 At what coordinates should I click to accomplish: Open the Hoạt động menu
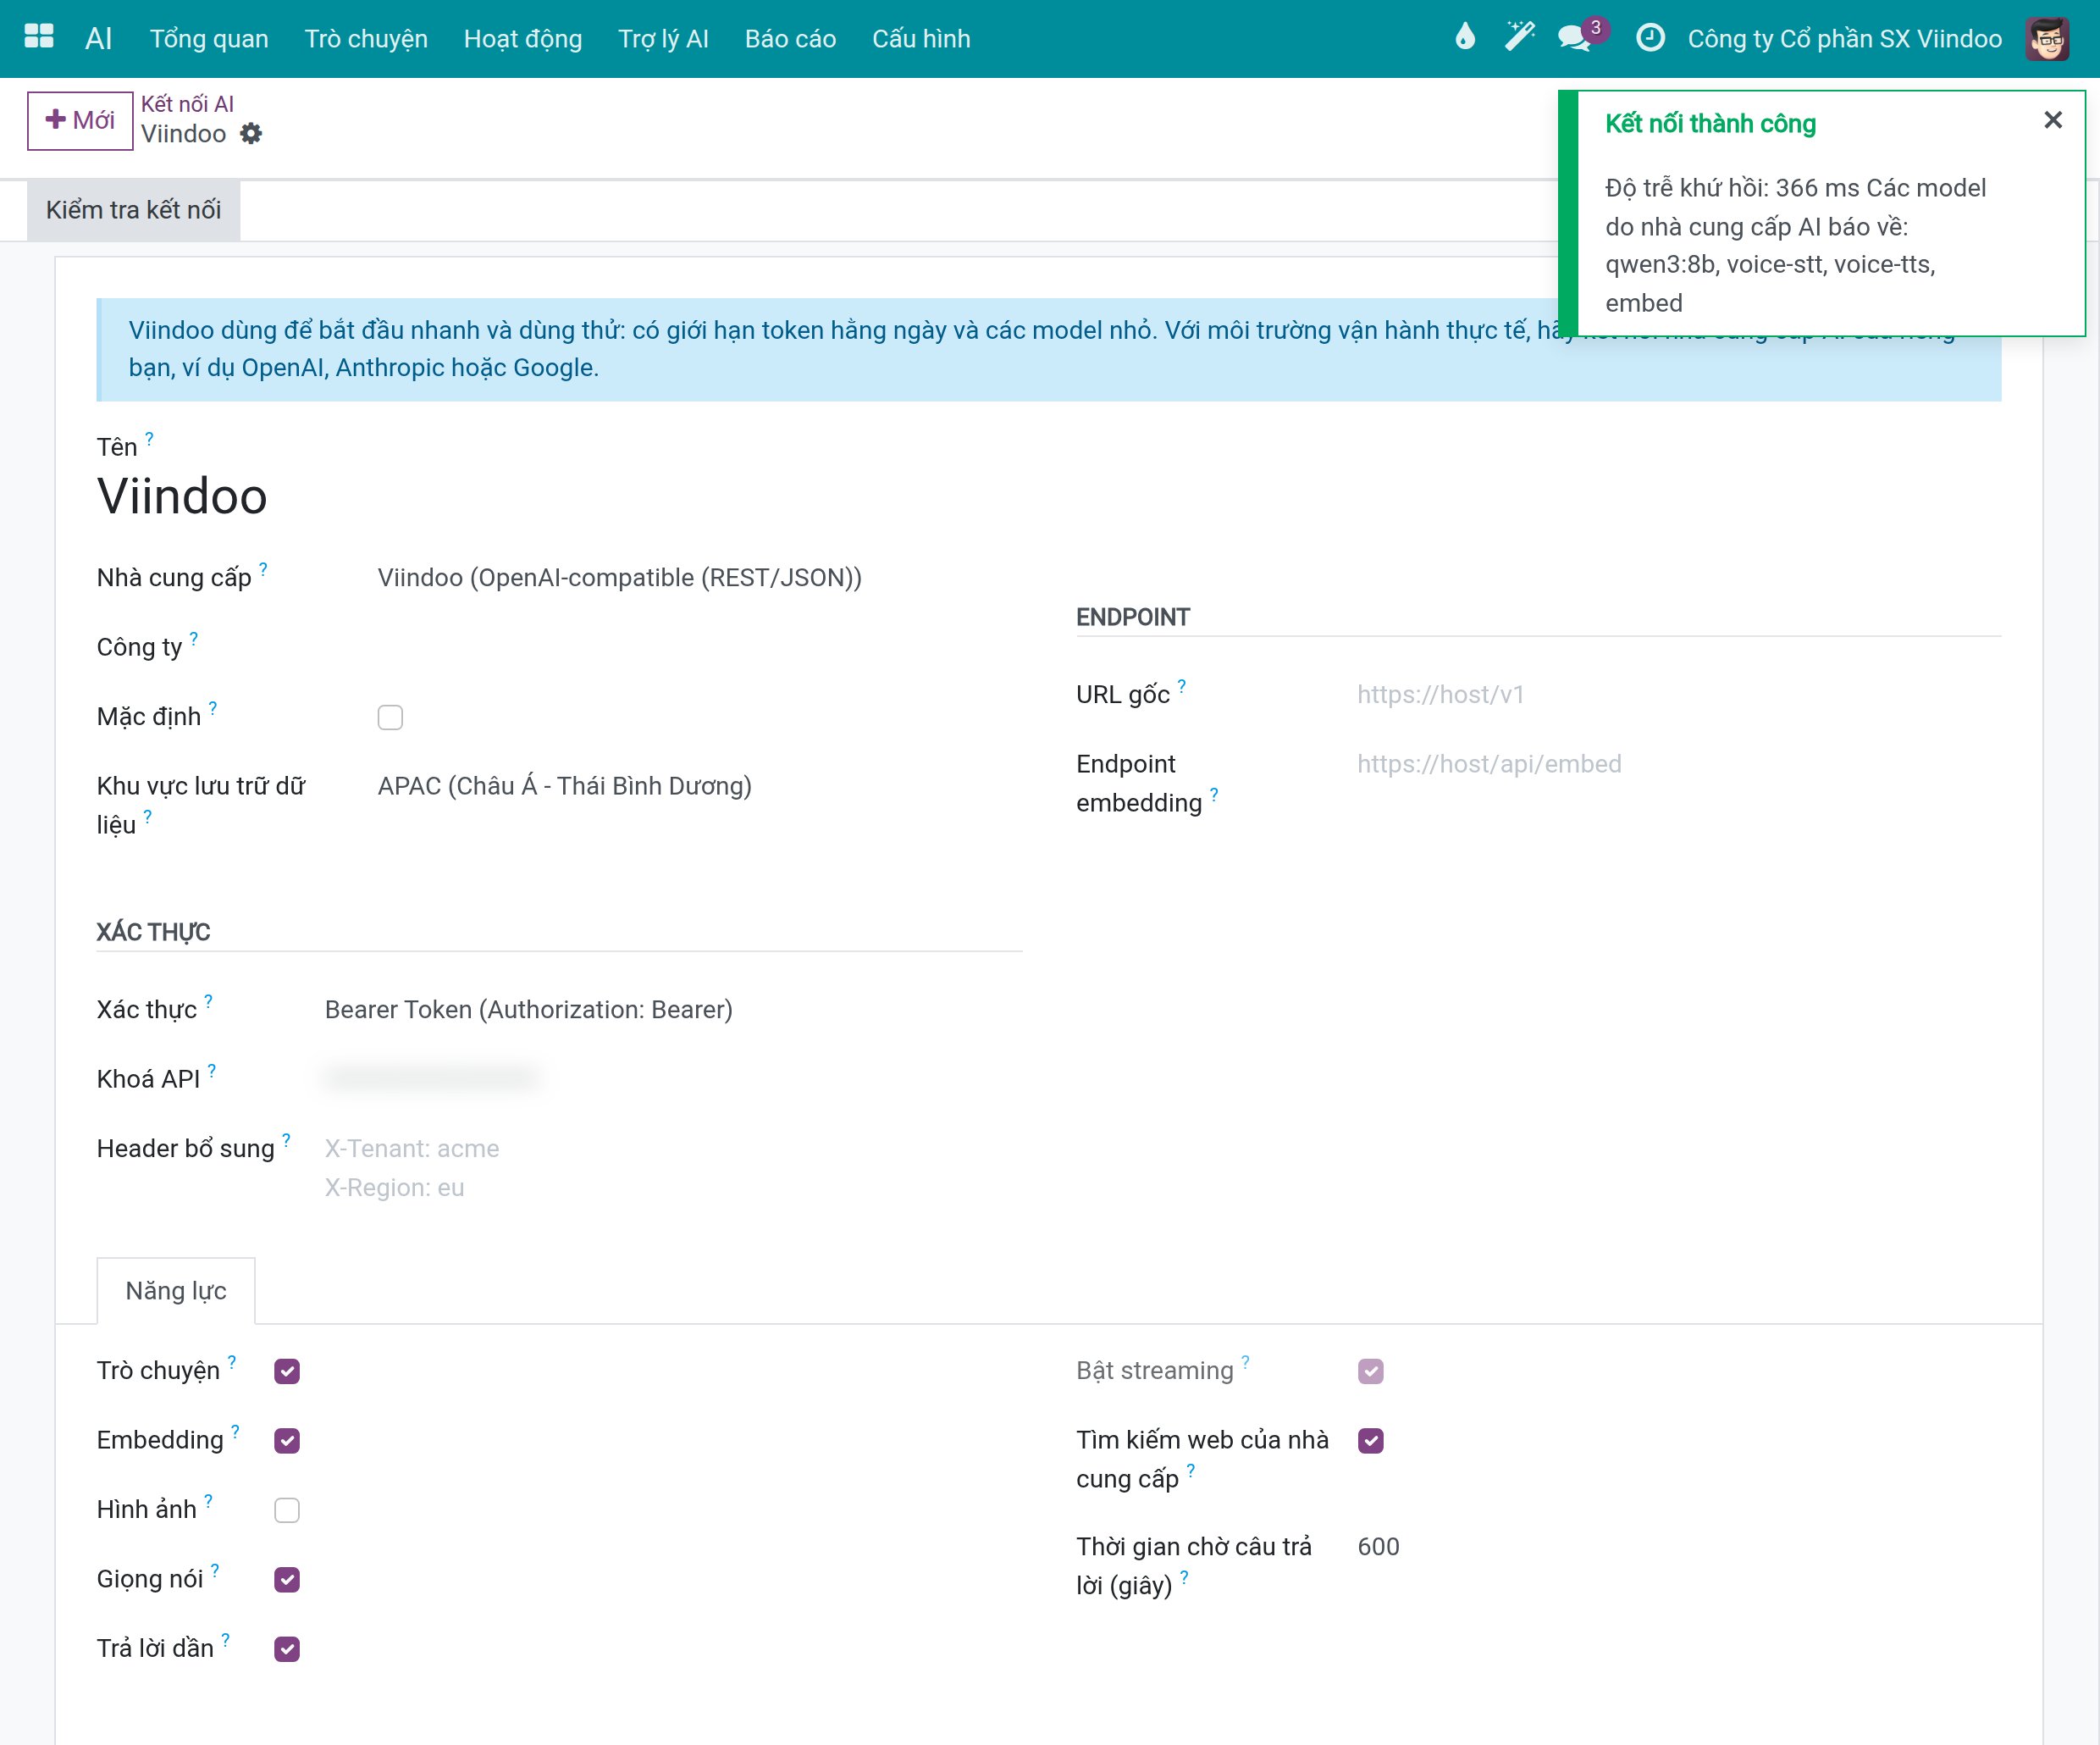tap(522, 38)
